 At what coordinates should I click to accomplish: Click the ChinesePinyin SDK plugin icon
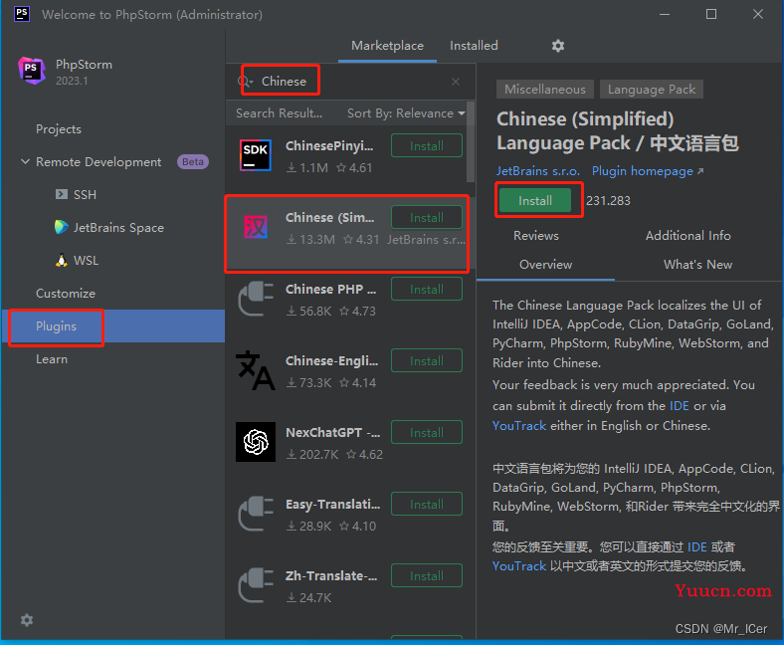[256, 155]
